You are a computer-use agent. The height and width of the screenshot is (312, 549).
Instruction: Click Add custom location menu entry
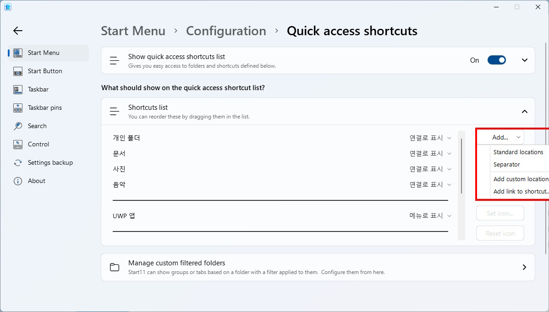[x=521, y=179]
